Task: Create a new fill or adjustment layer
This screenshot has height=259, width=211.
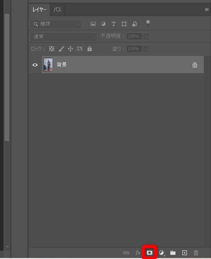Action: coord(161,253)
